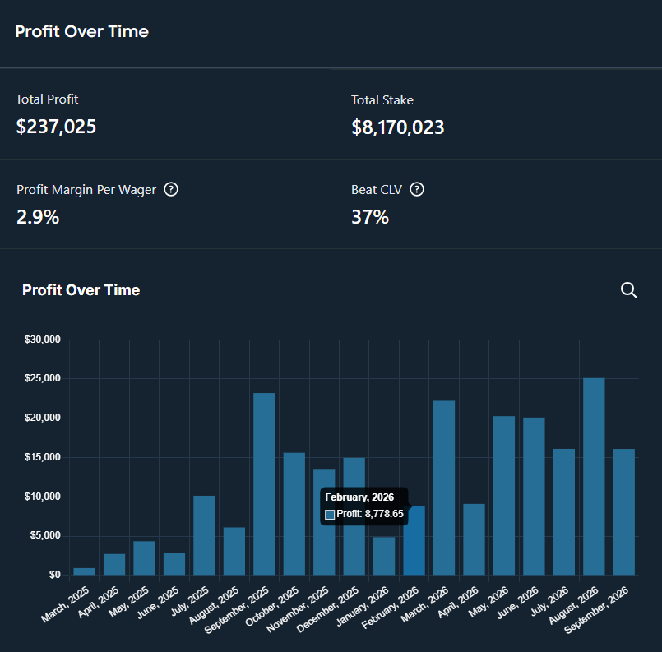This screenshot has height=652, width=662.
Task: Open the Beat CLV help icon
Action: pyautogui.click(x=417, y=189)
